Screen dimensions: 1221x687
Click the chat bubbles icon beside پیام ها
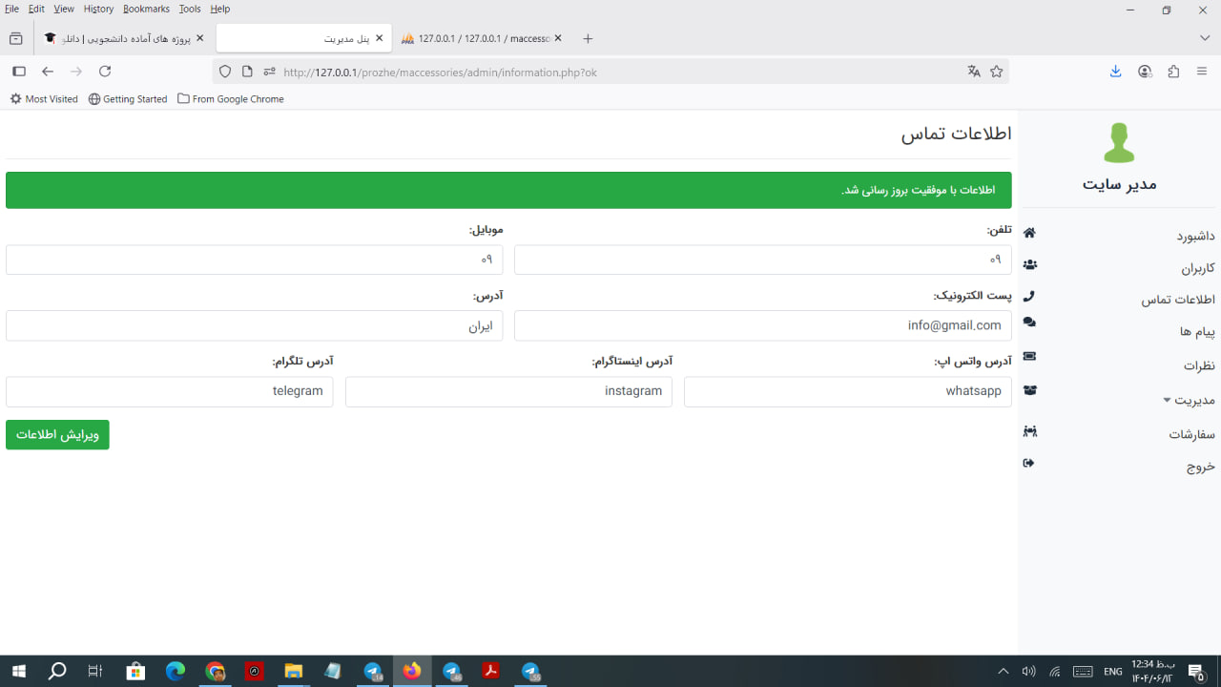1029,323
